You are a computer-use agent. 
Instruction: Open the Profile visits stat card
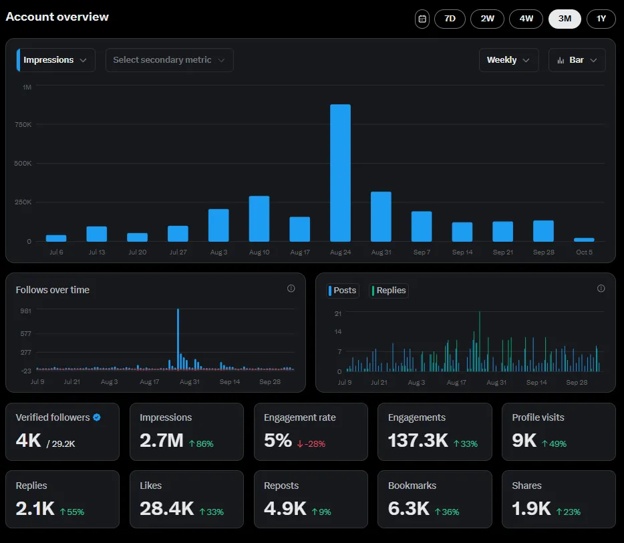tap(559, 431)
